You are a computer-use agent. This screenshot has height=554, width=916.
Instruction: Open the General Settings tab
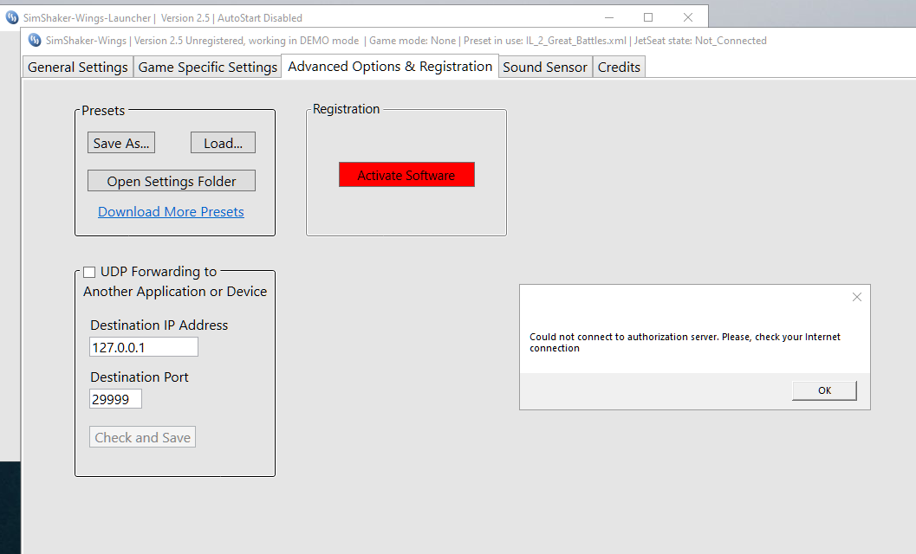click(x=78, y=68)
